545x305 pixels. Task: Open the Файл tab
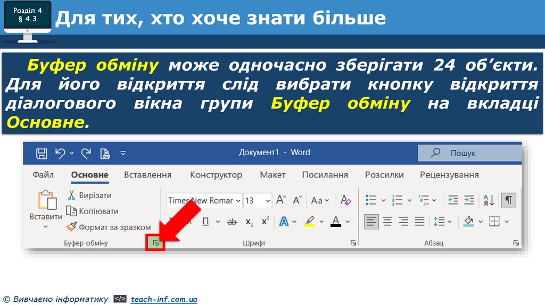pos(43,175)
